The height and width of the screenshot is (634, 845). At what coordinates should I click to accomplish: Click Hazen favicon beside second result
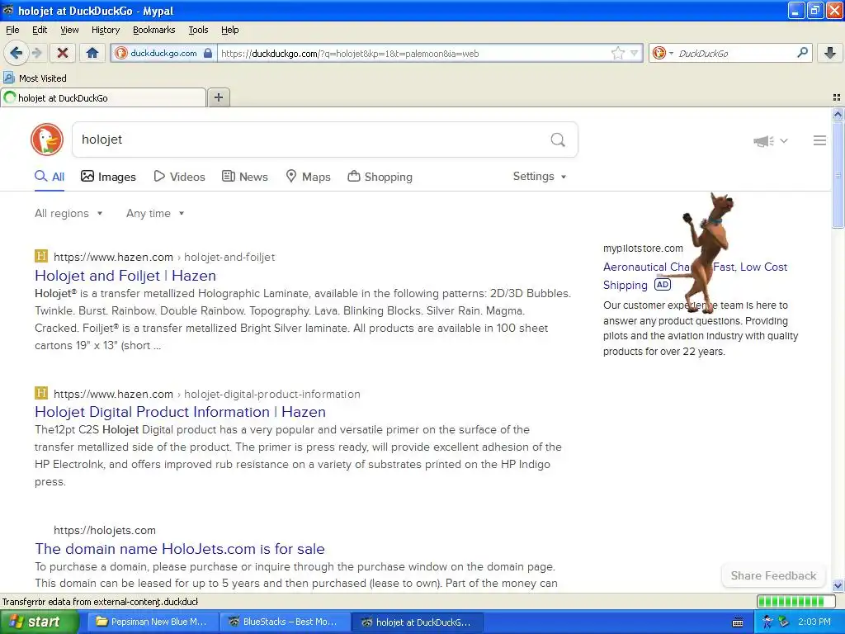coord(41,392)
